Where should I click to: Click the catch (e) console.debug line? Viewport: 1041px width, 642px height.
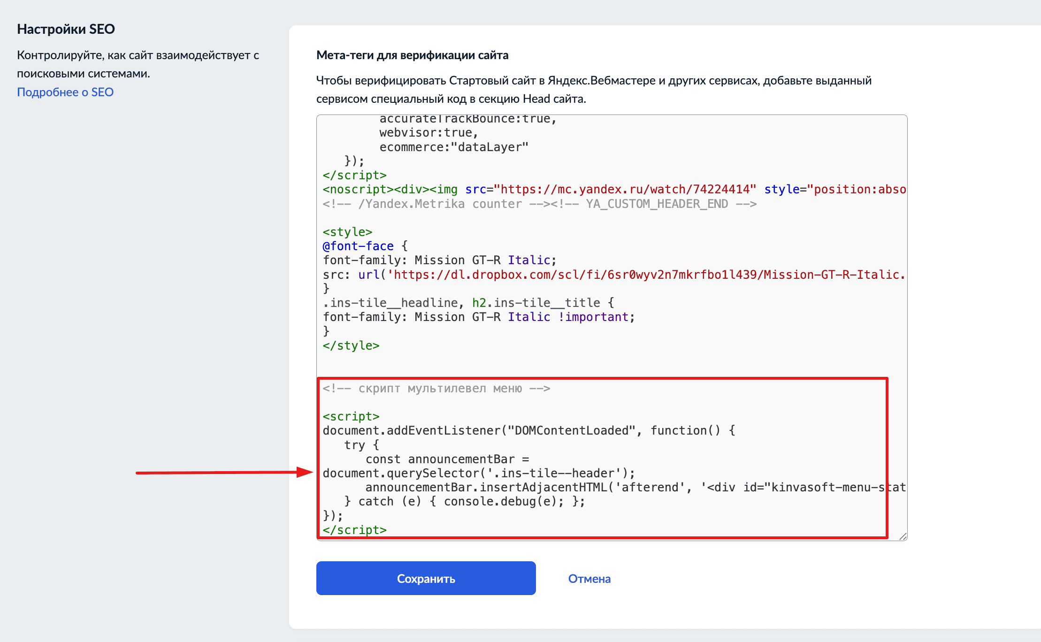point(465,501)
